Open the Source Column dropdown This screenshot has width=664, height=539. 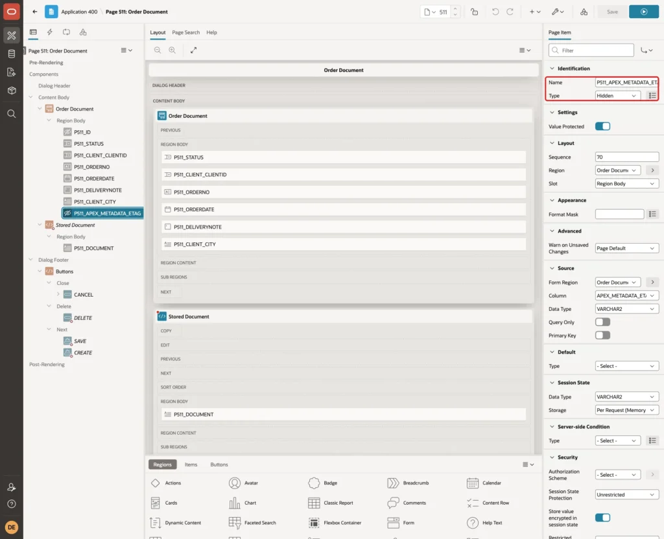point(627,295)
